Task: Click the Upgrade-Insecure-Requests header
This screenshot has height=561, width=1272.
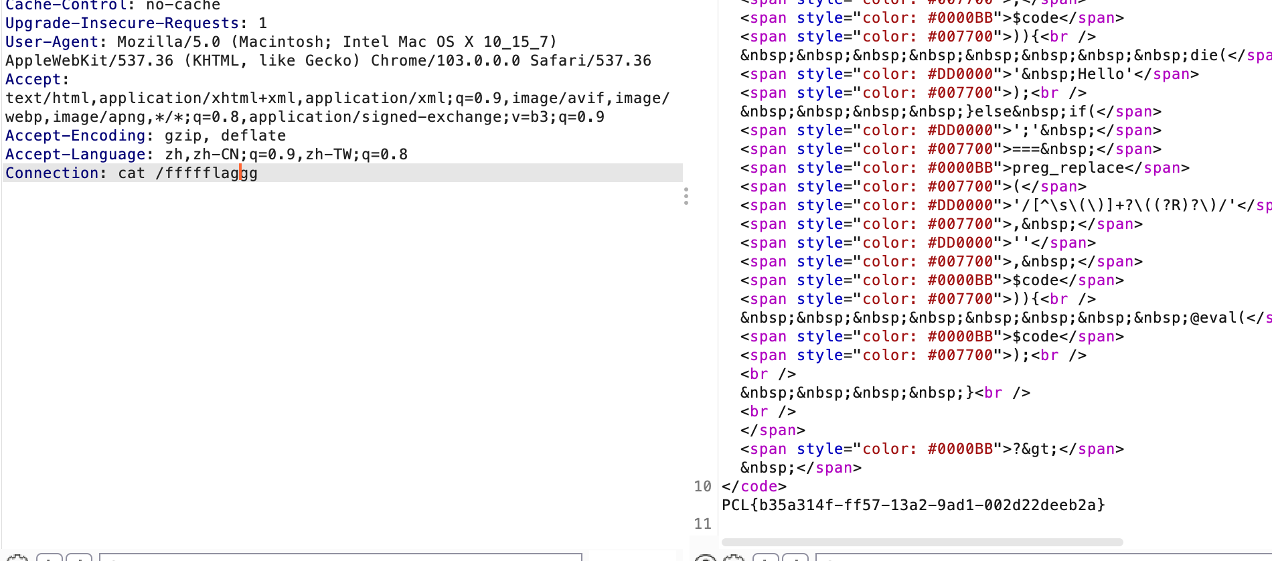Action: 122,23
